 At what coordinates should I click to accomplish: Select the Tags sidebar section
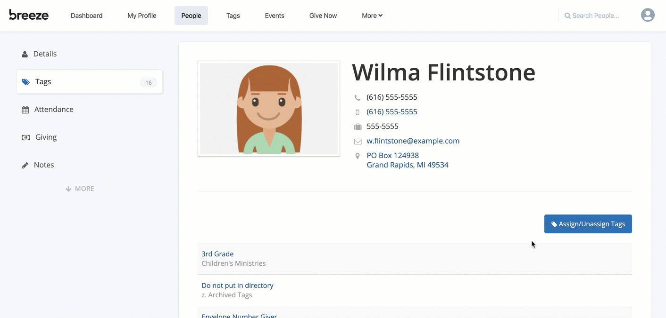click(90, 82)
